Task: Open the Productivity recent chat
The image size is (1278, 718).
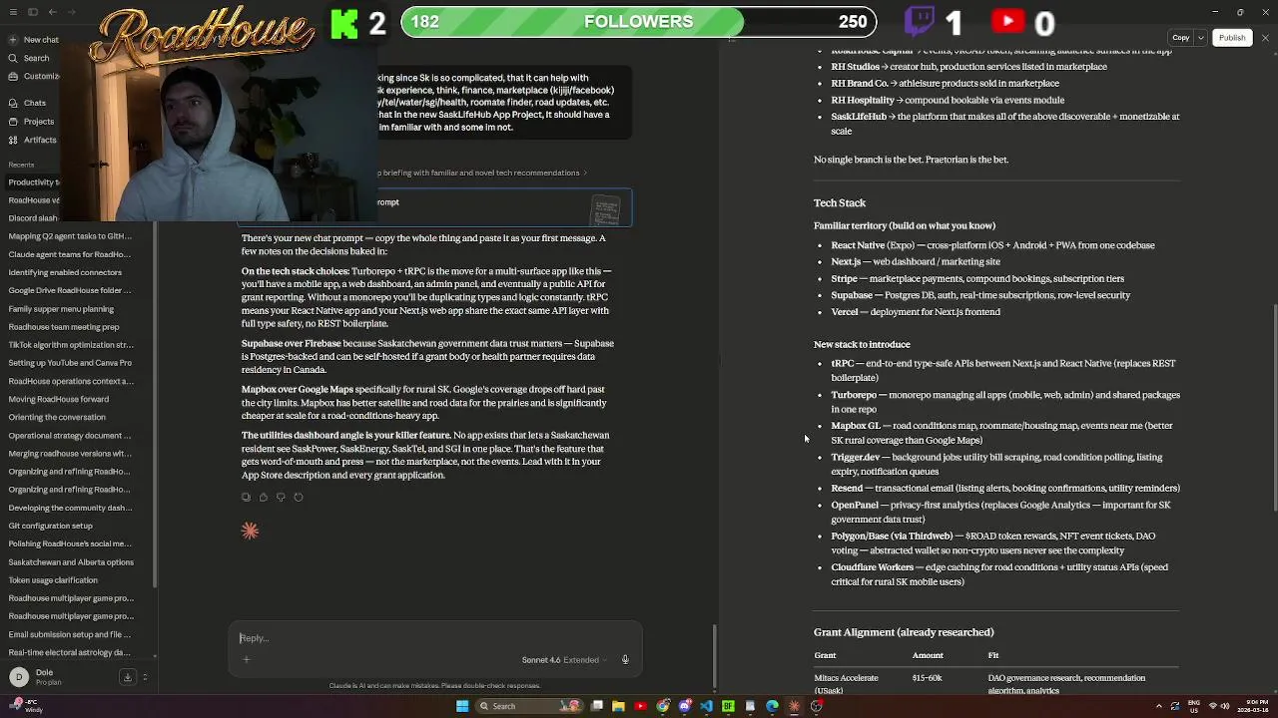Action: coord(34,181)
